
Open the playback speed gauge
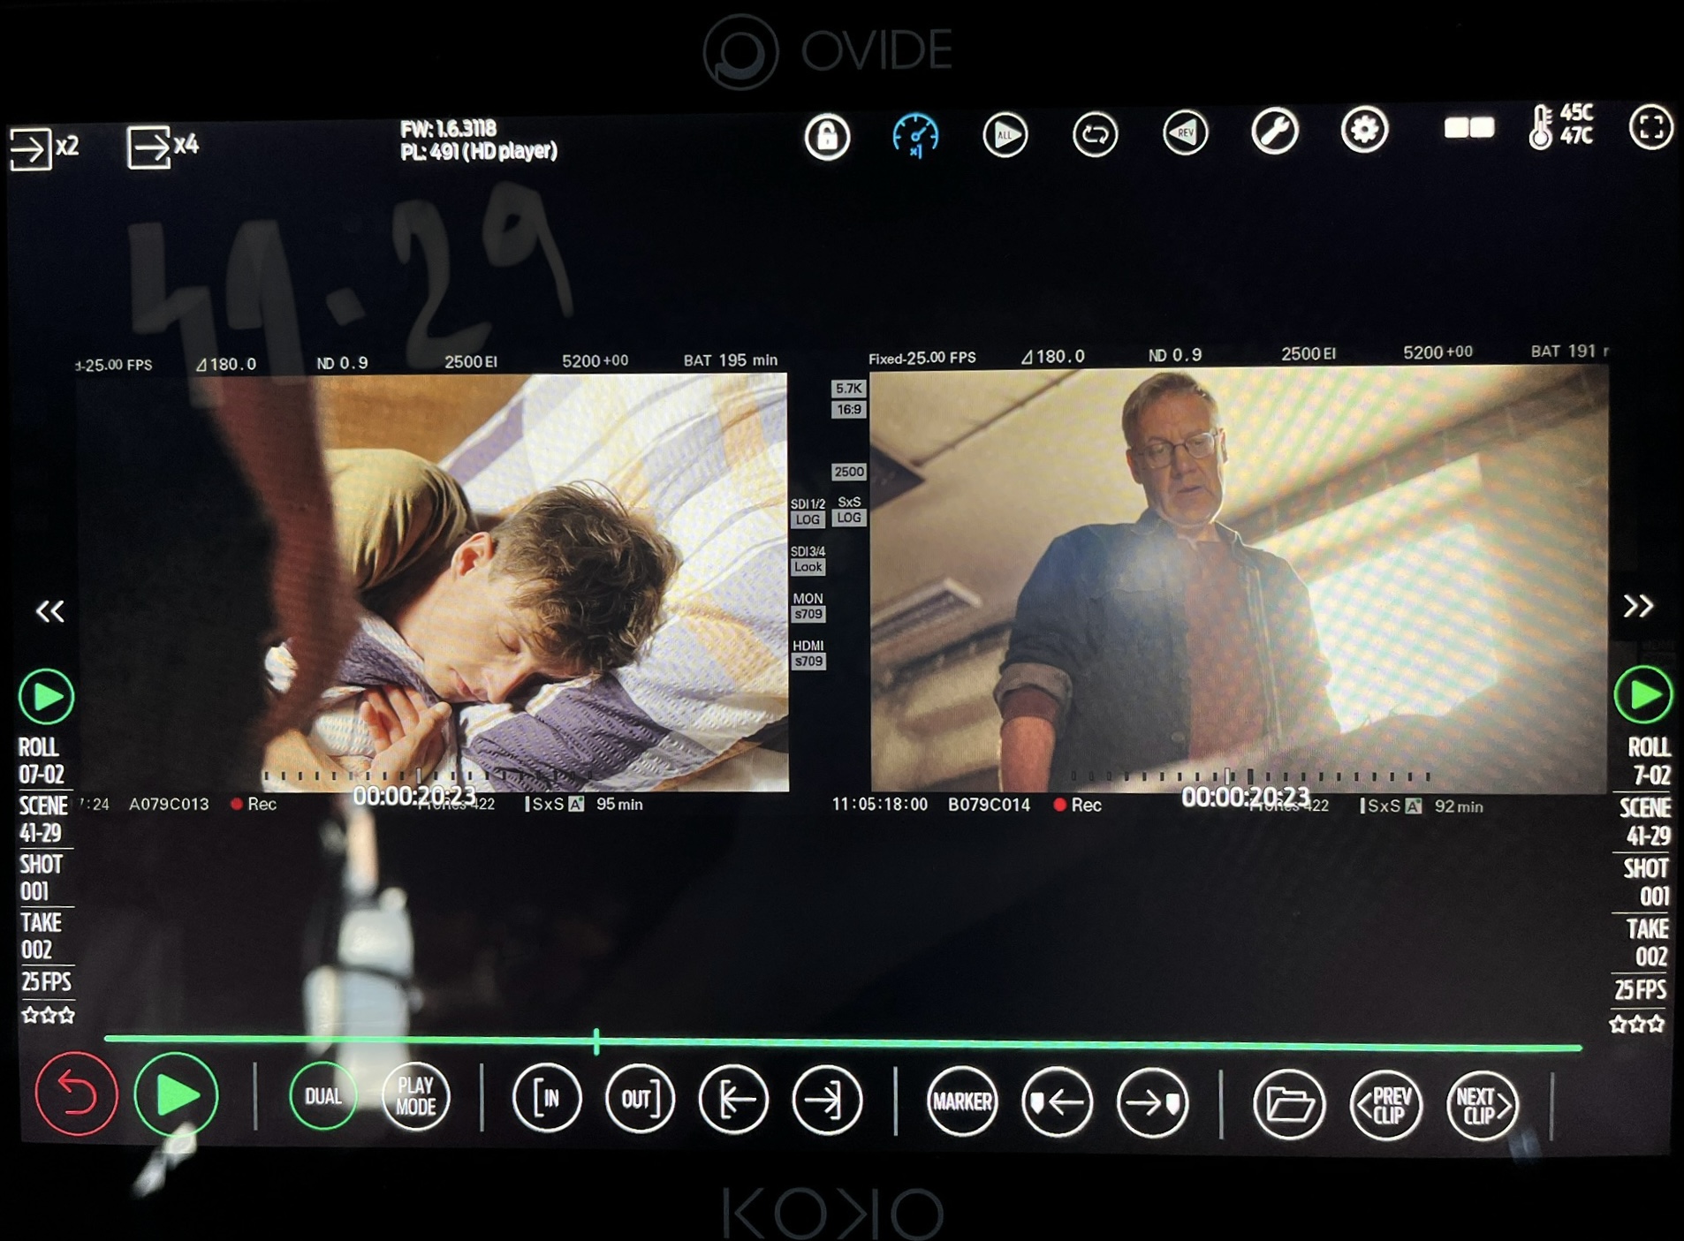pyautogui.click(x=915, y=136)
